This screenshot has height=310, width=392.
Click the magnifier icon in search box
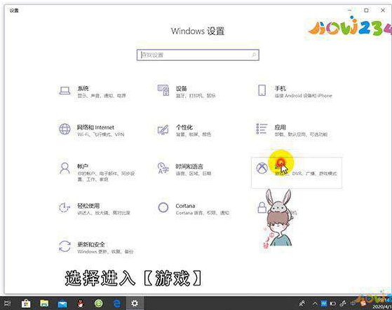click(x=253, y=55)
